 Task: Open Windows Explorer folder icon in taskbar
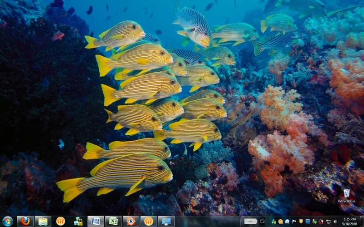[x=43, y=221]
